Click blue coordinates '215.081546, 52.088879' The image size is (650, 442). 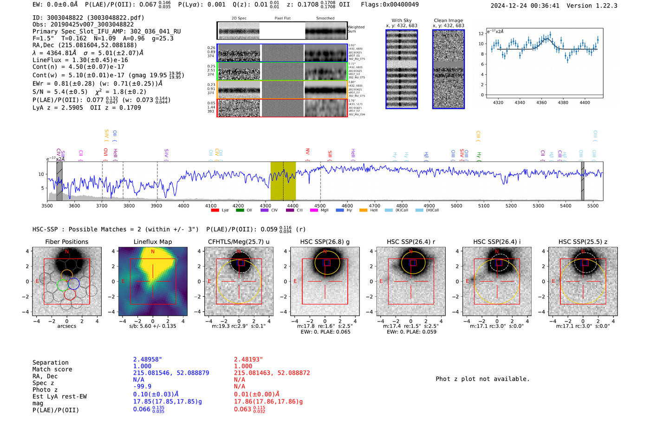point(171,373)
